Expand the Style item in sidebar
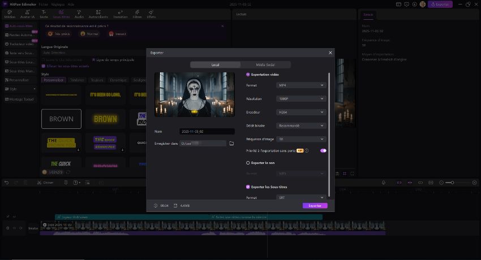481x260 pixels. click(20, 89)
